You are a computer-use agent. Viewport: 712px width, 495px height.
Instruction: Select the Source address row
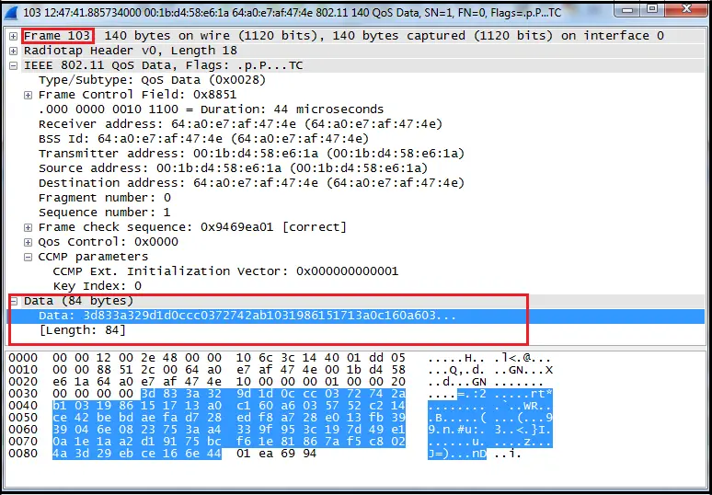pyautogui.click(x=356, y=168)
